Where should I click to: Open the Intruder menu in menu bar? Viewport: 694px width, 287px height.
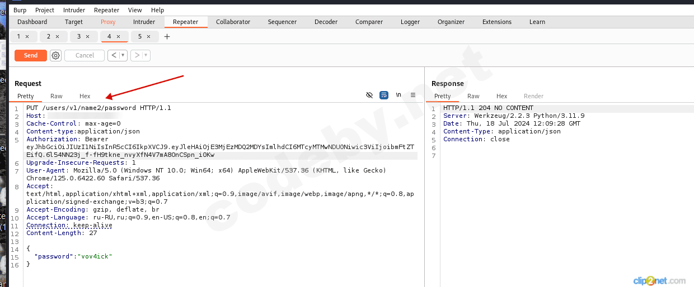(x=74, y=10)
